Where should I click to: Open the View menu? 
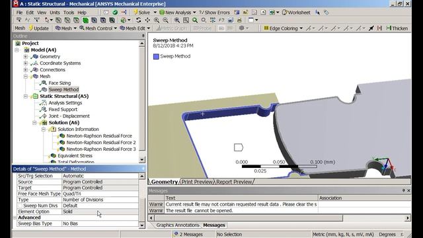[x=42, y=13]
